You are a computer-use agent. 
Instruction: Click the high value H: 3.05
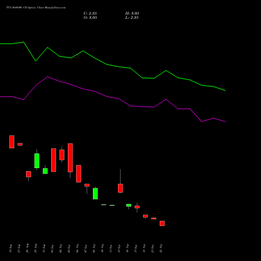[132, 14]
